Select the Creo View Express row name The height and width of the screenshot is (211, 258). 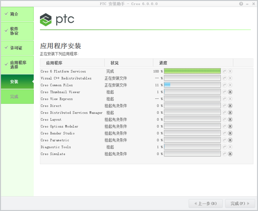[x=57, y=99]
